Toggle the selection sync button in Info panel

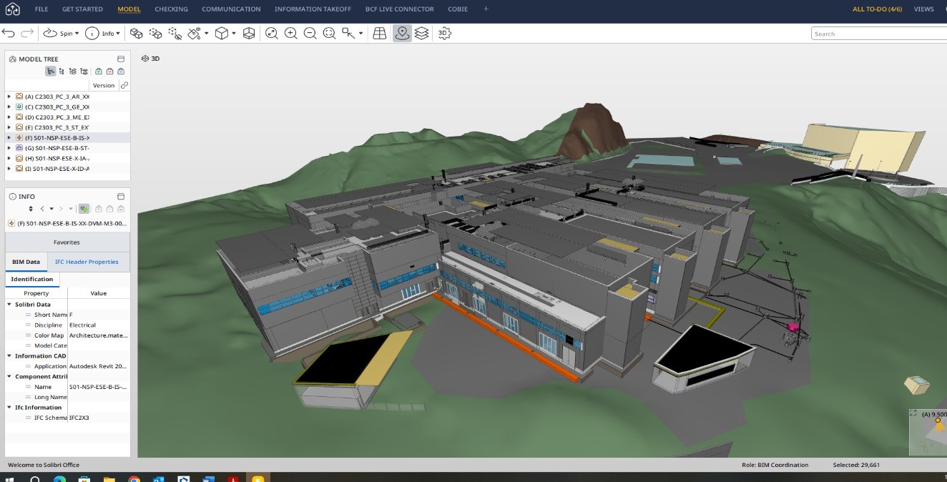point(84,209)
